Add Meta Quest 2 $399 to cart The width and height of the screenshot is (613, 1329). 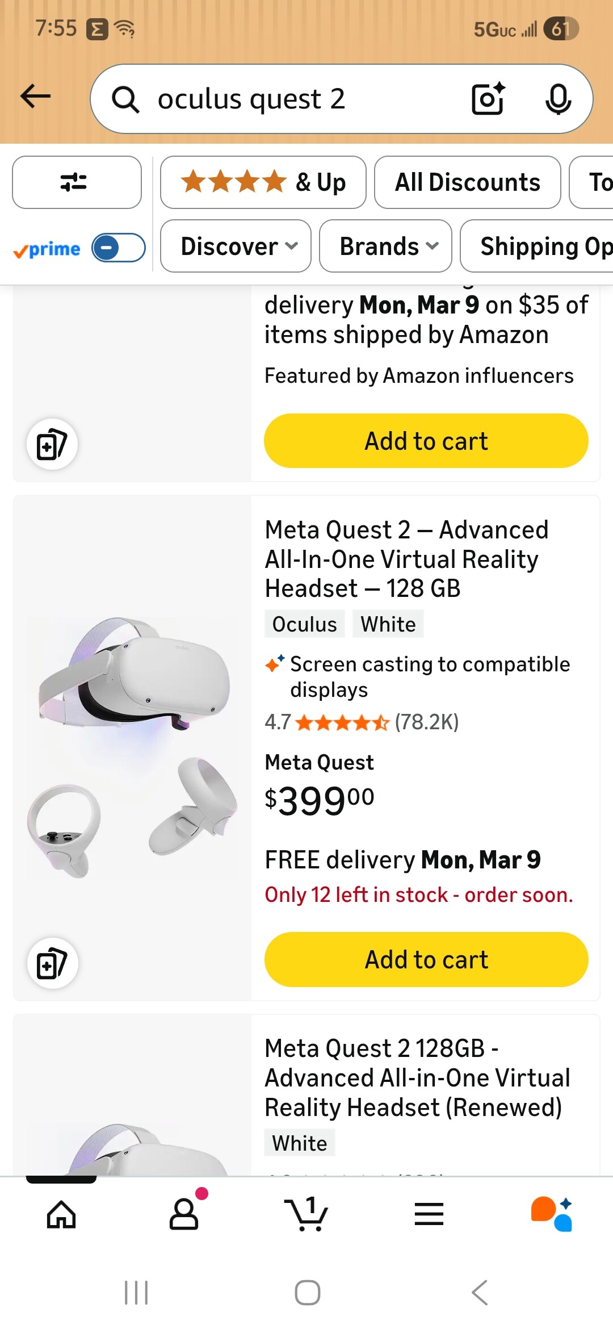(x=426, y=959)
